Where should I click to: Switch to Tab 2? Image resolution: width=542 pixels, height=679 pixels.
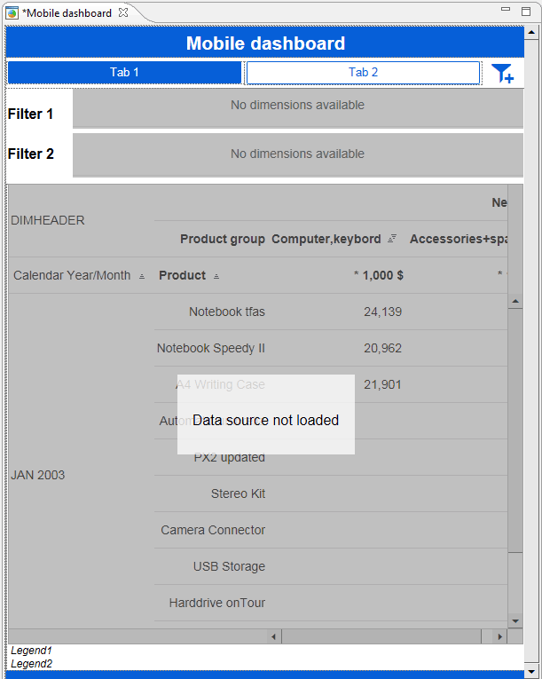(x=363, y=72)
